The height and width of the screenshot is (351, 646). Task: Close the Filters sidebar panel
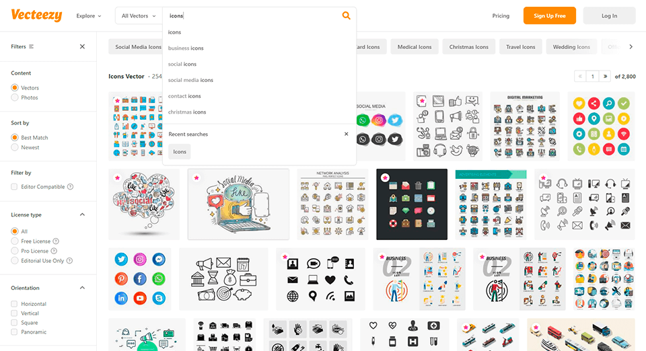[x=82, y=46]
